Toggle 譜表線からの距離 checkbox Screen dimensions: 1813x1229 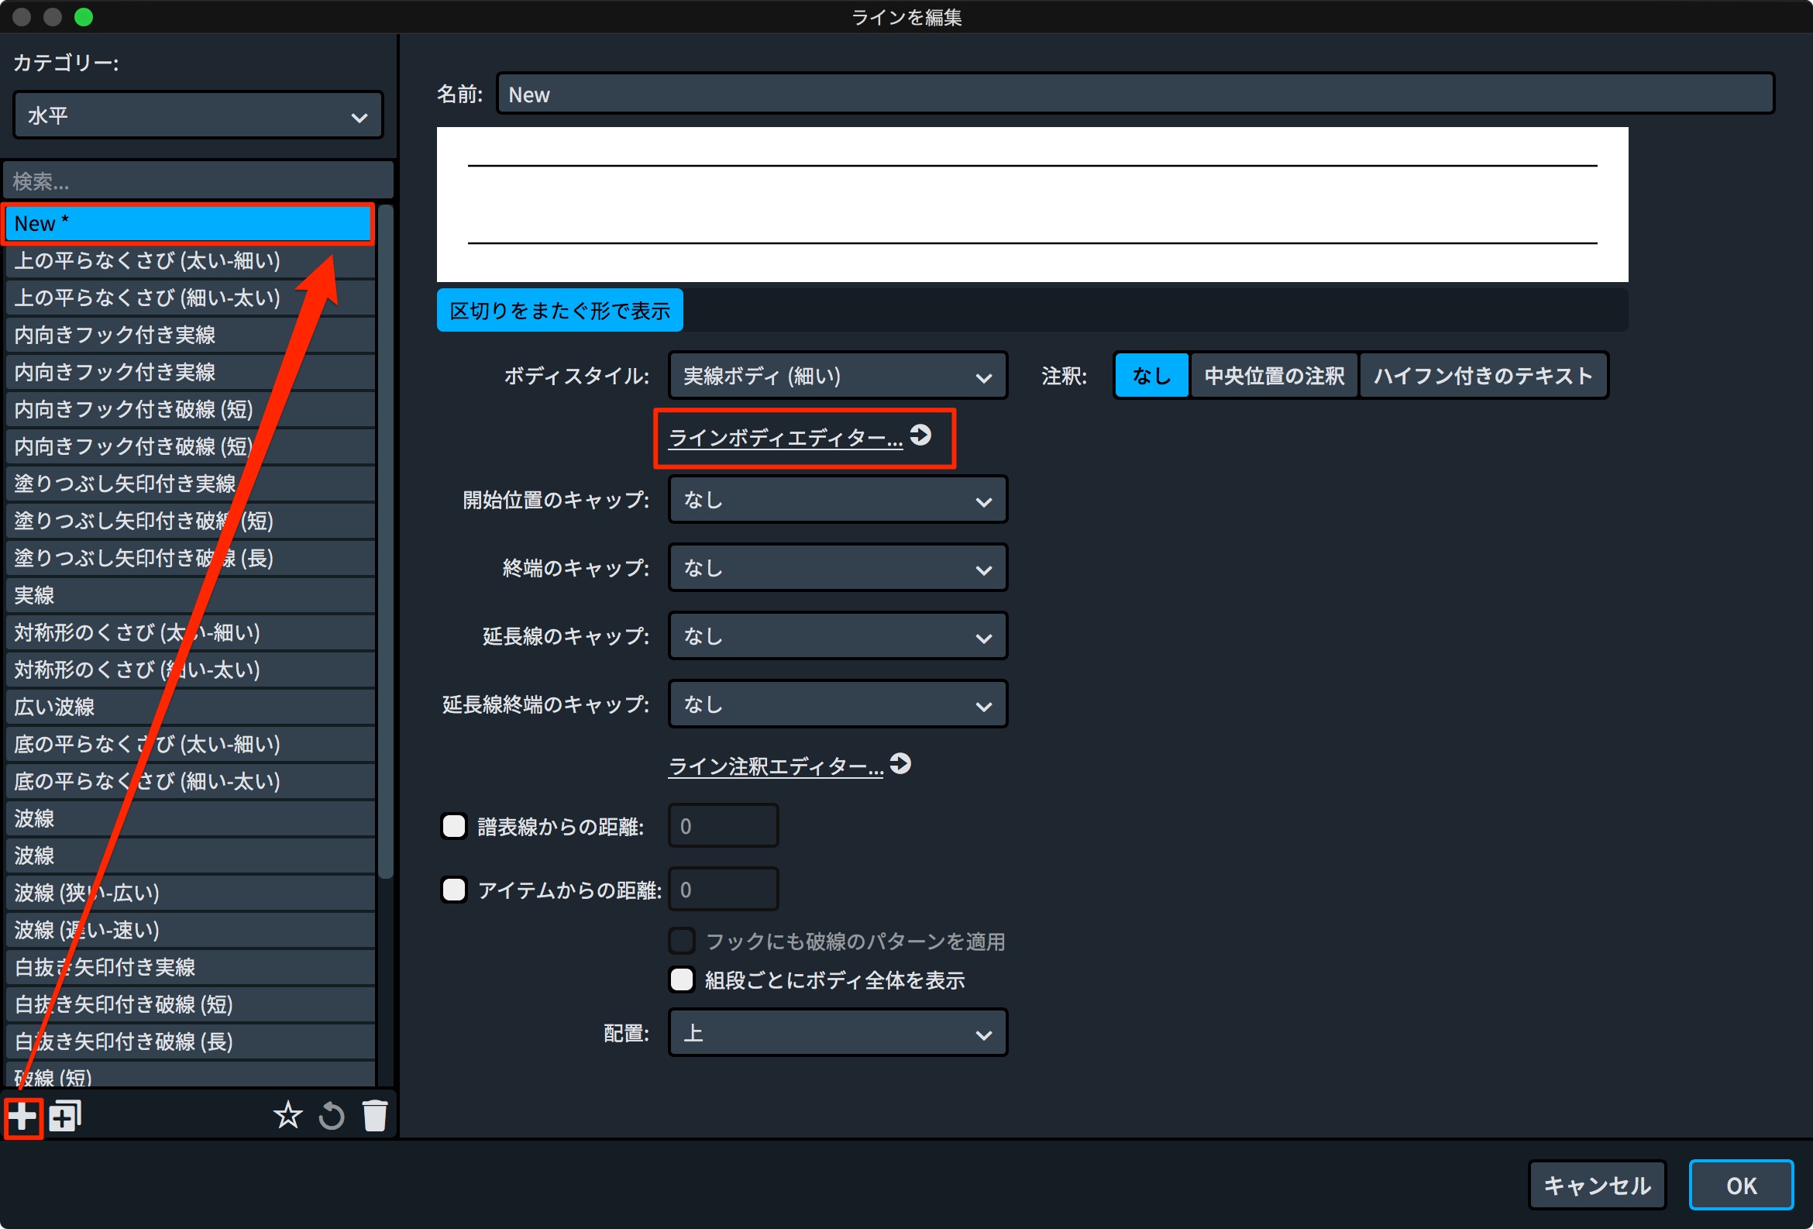454,826
